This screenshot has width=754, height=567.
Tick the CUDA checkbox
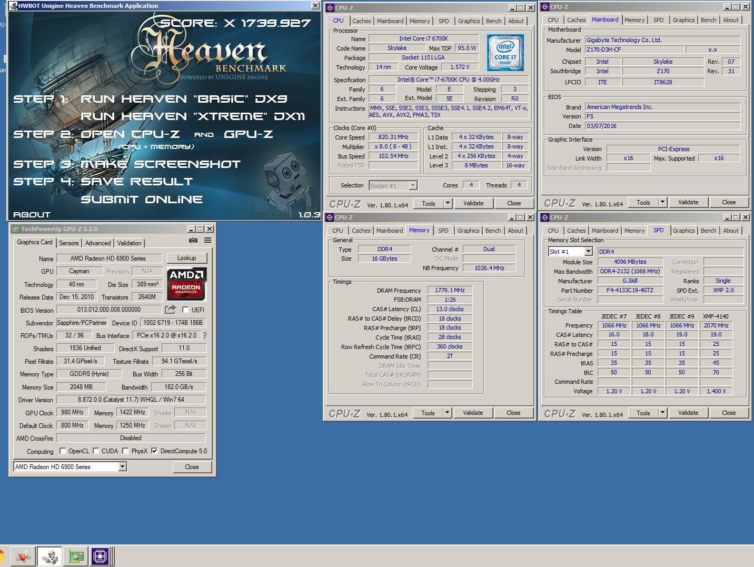coord(96,451)
